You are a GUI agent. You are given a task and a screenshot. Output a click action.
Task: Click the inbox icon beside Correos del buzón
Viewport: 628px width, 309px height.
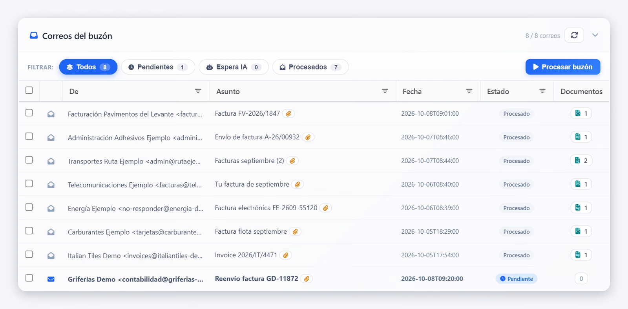(x=34, y=36)
